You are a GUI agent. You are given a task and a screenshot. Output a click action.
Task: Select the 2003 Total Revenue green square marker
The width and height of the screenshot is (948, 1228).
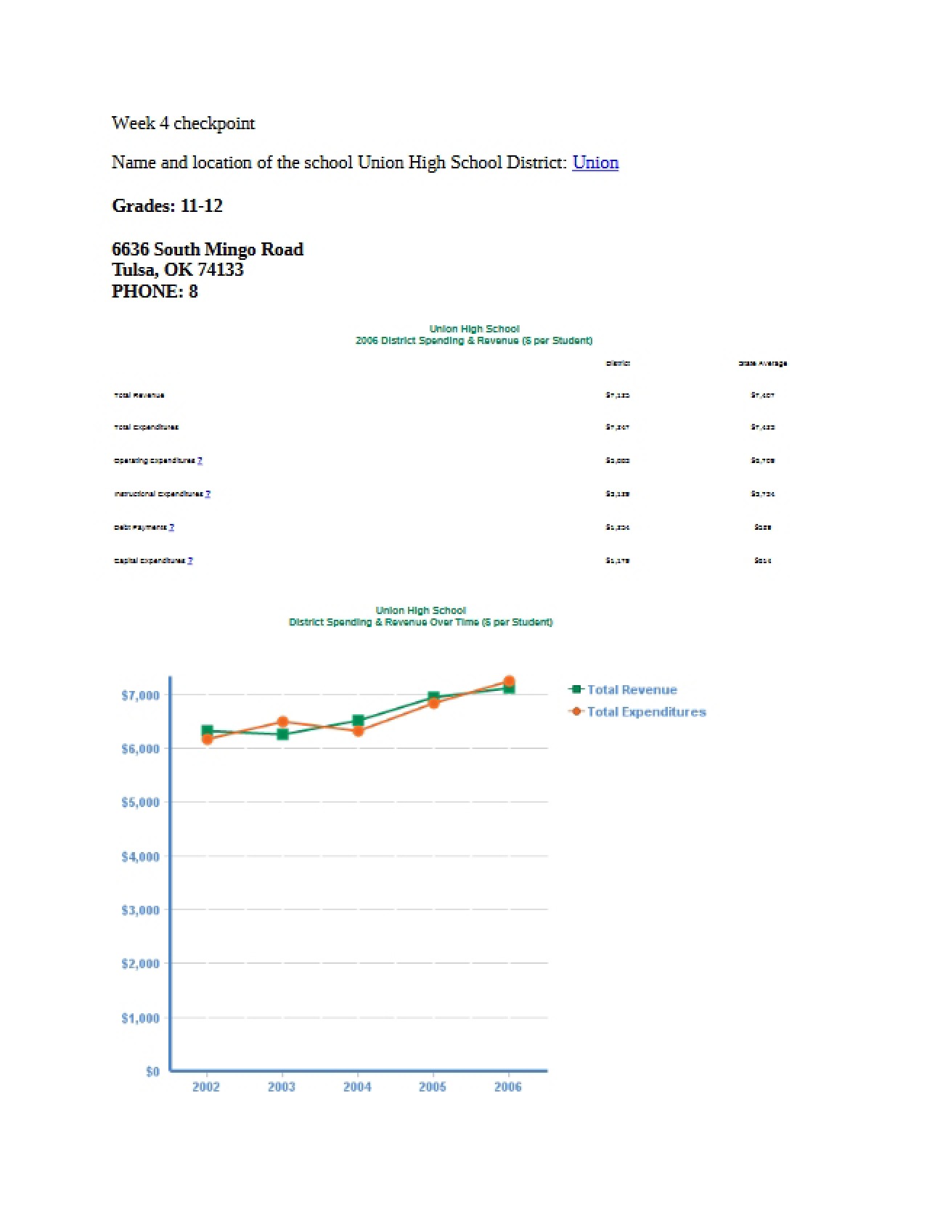point(282,734)
